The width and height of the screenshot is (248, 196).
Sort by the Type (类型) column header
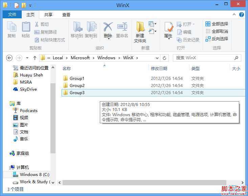coord(196,68)
